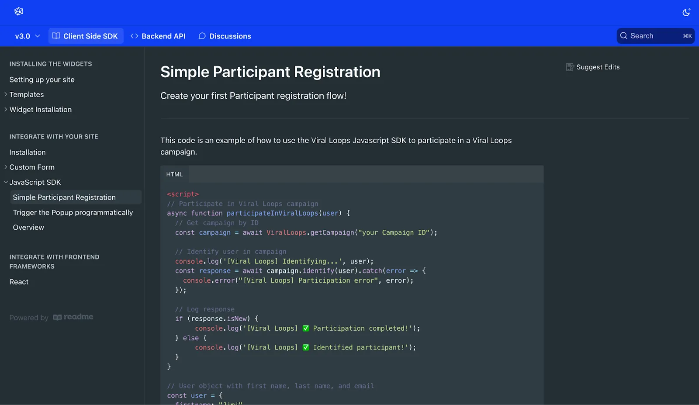This screenshot has height=405, width=699.
Task: Click the Suggest Edits pencil icon
Action: pyautogui.click(x=570, y=67)
